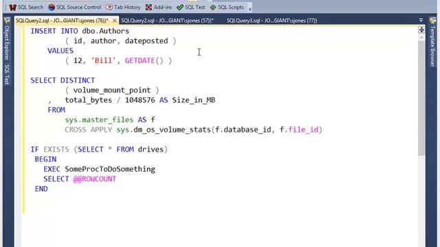440x247 pixels.
Task: Open the SQL Test side panel tab
Action: coord(7,74)
